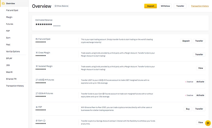Viewport: 212px width, 128px height.
Task: Open WazirX from the sidebar
Action: (x=10, y=72)
